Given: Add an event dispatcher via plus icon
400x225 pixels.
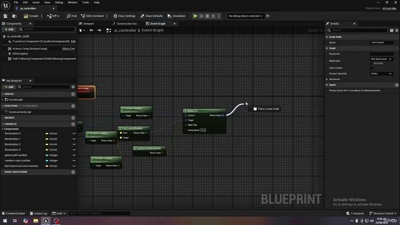Looking at the screenshot, I should 73,172.
